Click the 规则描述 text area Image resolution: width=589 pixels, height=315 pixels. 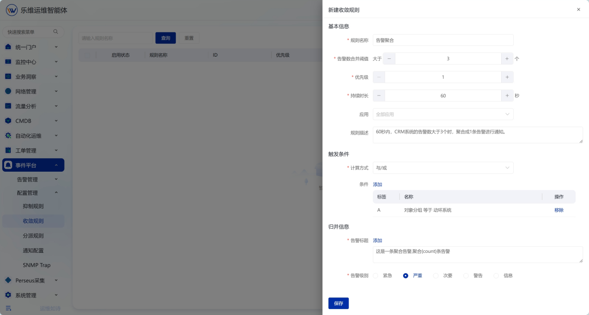(x=478, y=135)
